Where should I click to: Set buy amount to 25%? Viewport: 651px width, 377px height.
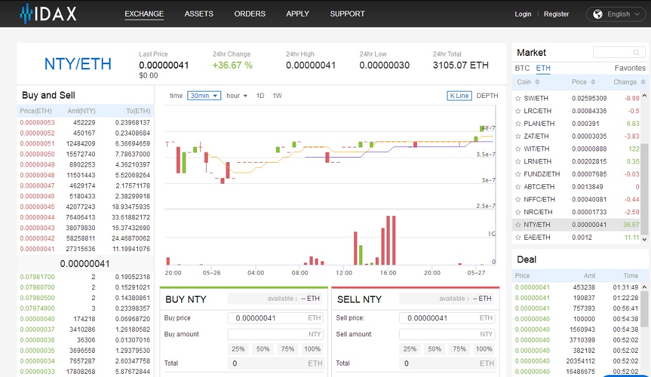click(x=238, y=349)
